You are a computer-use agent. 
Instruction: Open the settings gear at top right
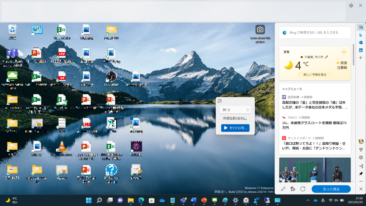(351, 5)
